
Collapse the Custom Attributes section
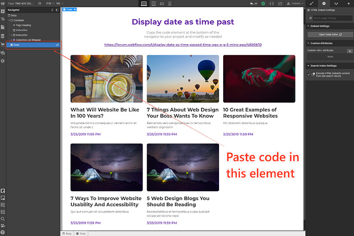(x=308, y=43)
